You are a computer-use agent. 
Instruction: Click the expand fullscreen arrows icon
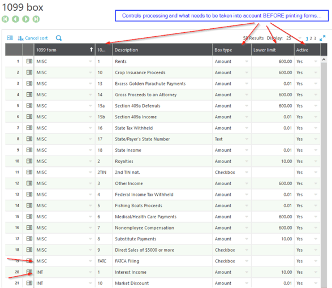coord(322,38)
